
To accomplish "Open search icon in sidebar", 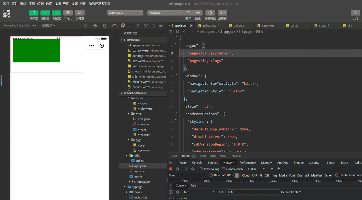I will tap(130, 25).
